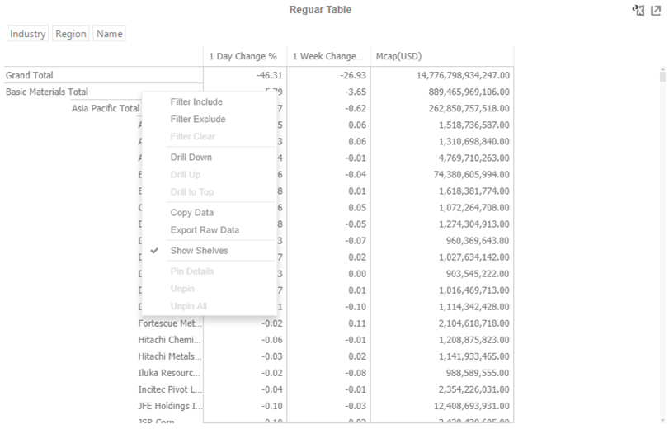This screenshot has height=429, width=669.
Task: Collapse the Asia Pacific Total row
Action: point(105,108)
